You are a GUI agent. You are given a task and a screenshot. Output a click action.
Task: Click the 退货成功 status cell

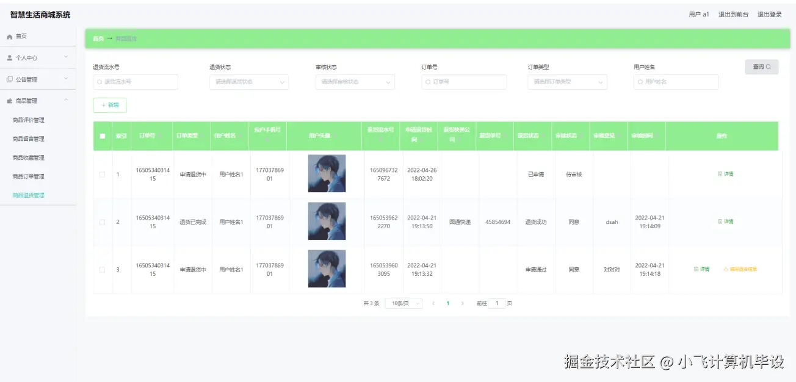[x=536, y=222]
